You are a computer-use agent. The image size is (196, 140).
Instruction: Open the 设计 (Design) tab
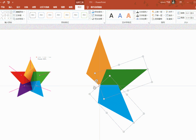click(18, 7)
